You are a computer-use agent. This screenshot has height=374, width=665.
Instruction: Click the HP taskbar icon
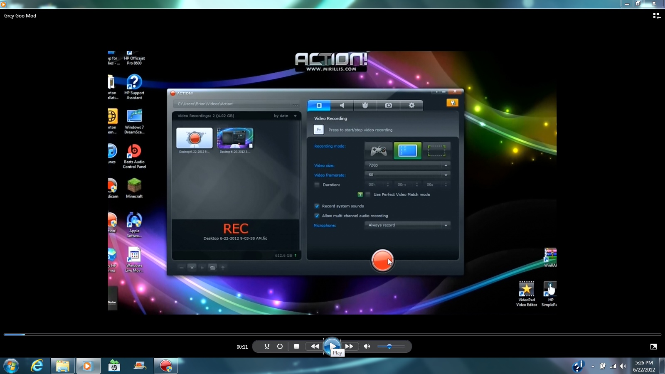point(114,366)
